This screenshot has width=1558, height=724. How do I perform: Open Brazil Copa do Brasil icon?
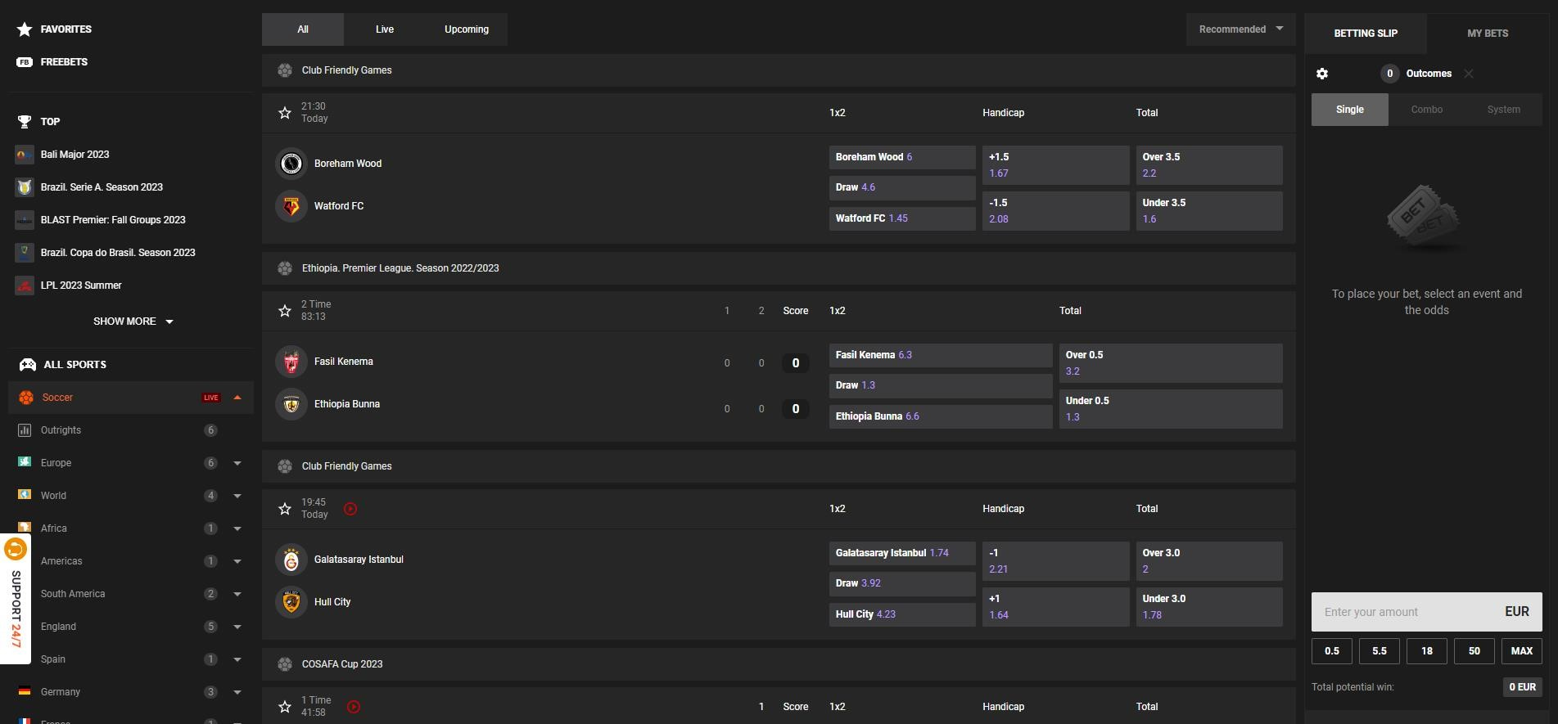(x=25, y=253)
